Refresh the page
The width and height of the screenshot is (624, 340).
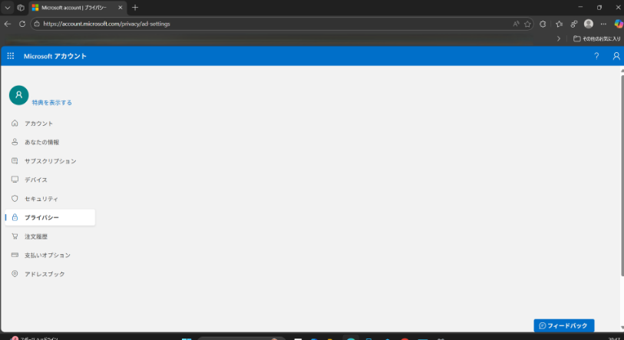22,24
